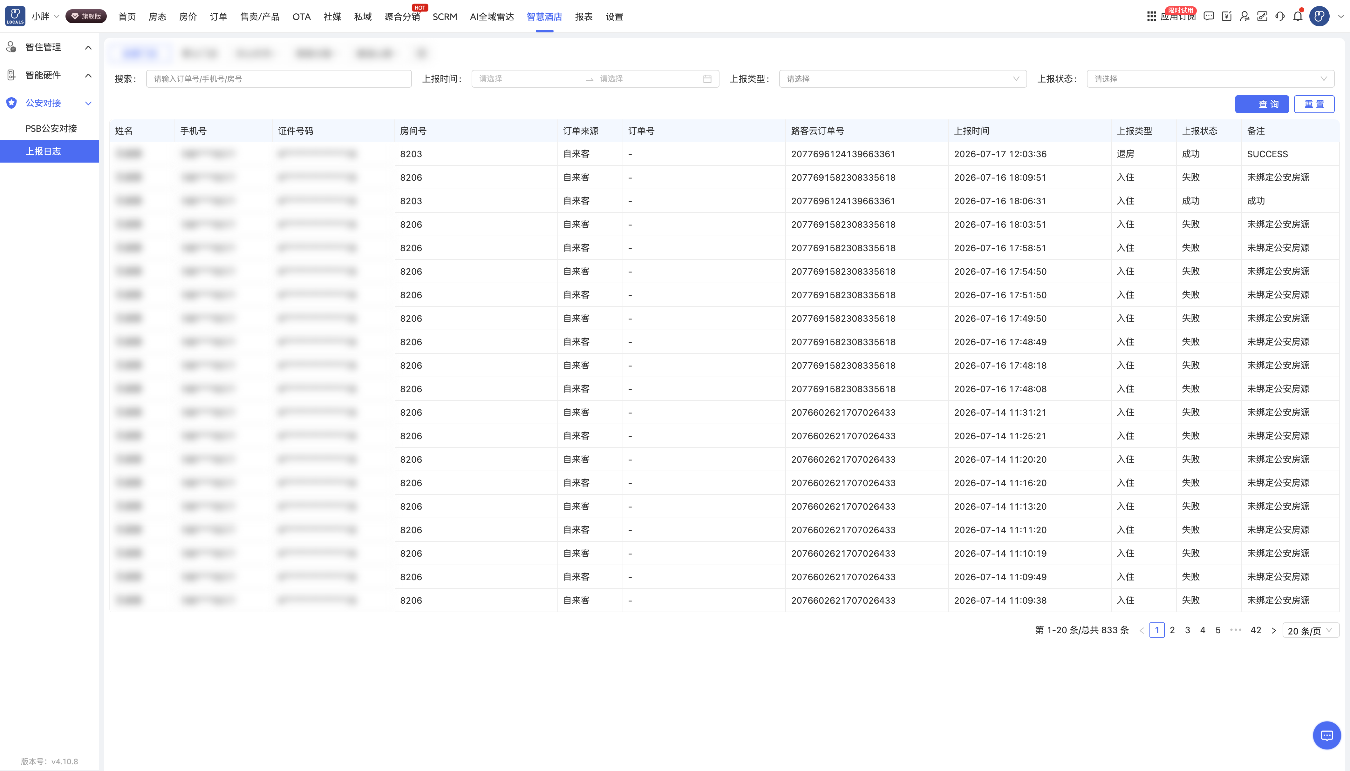Click the 重置 button
The height and width of the screenshot is (771, 1350).
[x=1314, y=104]
